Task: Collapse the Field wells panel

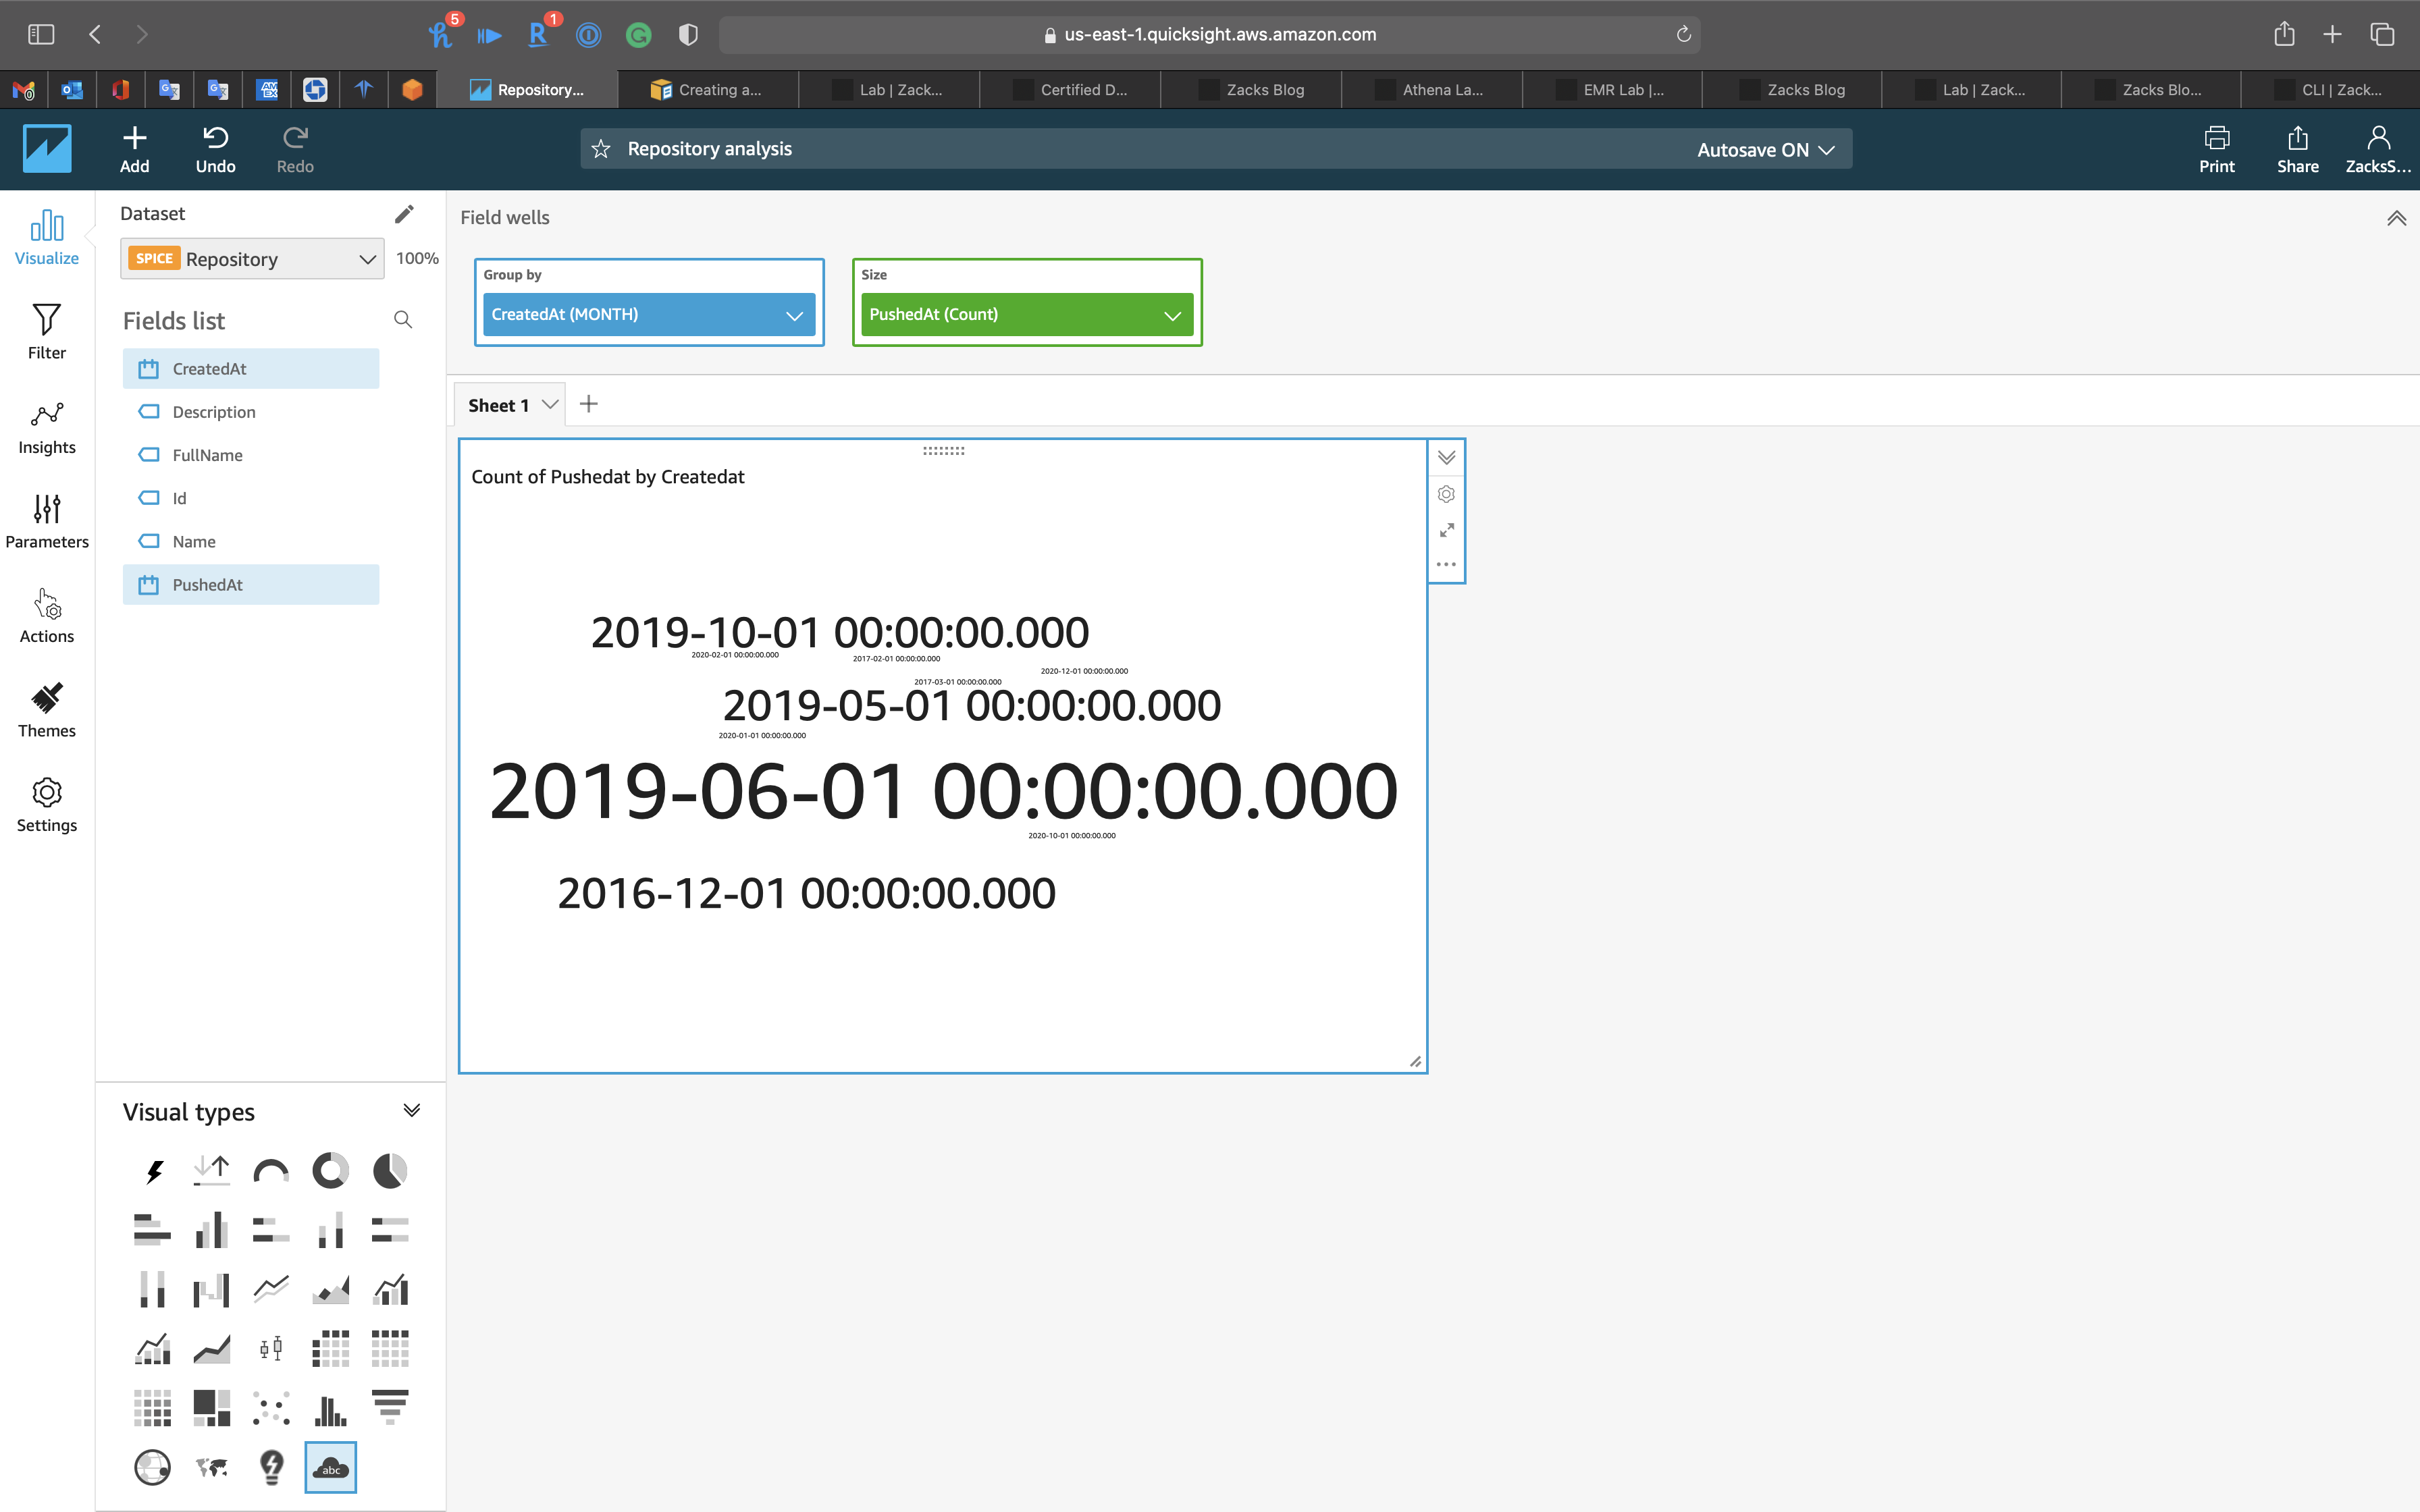Action: [x=2396, y=218]
